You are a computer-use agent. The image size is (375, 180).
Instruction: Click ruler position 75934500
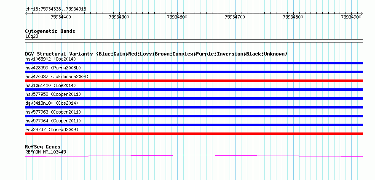(119, 17)
